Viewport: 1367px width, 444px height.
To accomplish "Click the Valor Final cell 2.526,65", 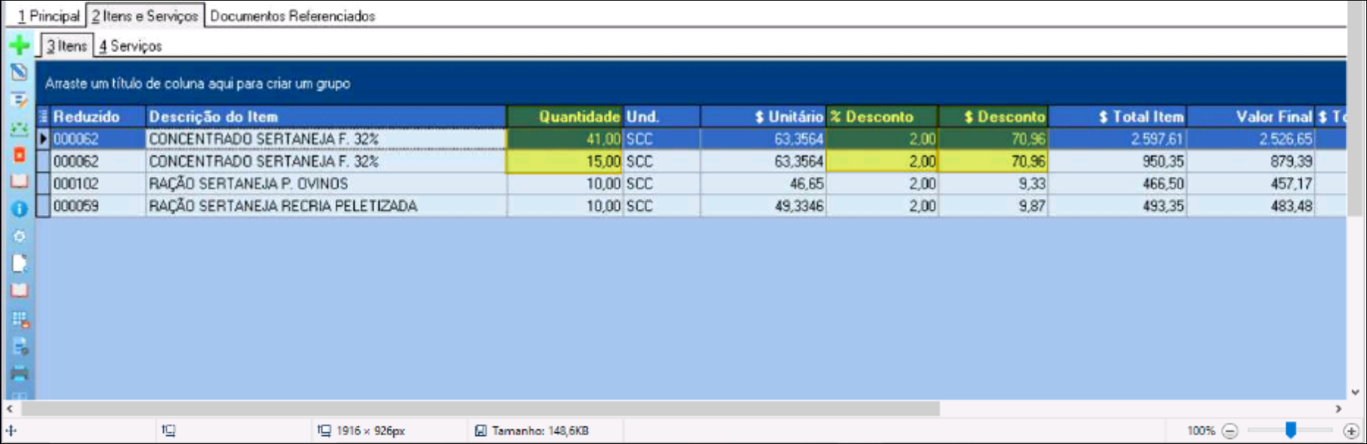I will (1251, 139).
